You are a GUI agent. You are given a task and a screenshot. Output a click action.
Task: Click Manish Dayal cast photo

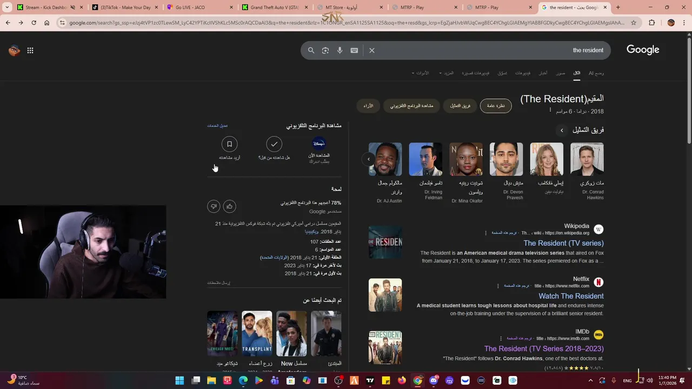point(506,159)
